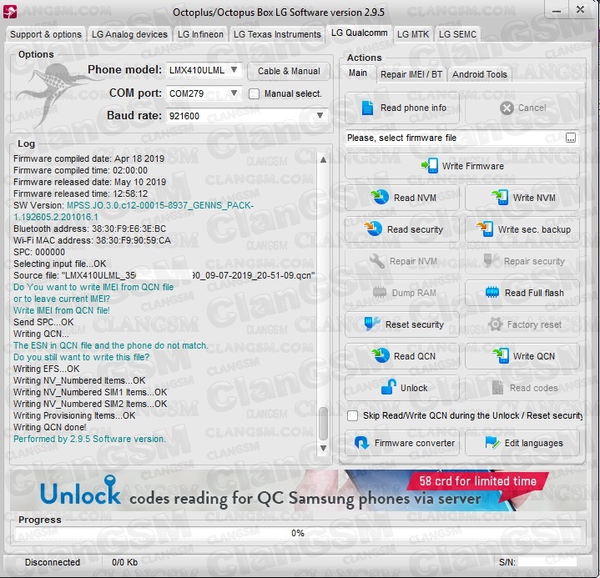Image resolution: width=600 pixels, height=578 pixels.
Task: Click the Read phone info button label
Action: point(413,108)
